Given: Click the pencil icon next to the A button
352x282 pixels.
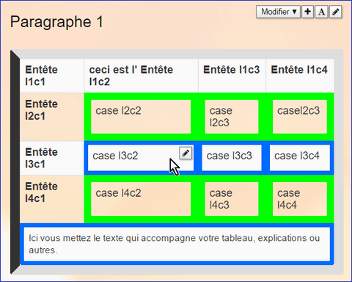Looking at the screenshot, I should pyautogui.click(x=336, y=12).
